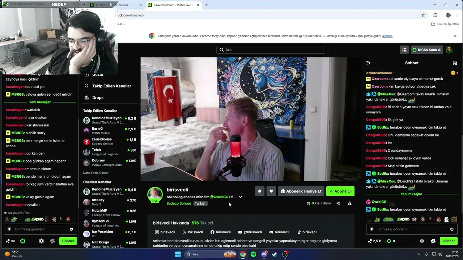This screenshot has width=463, height=260.
Task: Open Telch League of Legends channel
Action: point(110,152)
